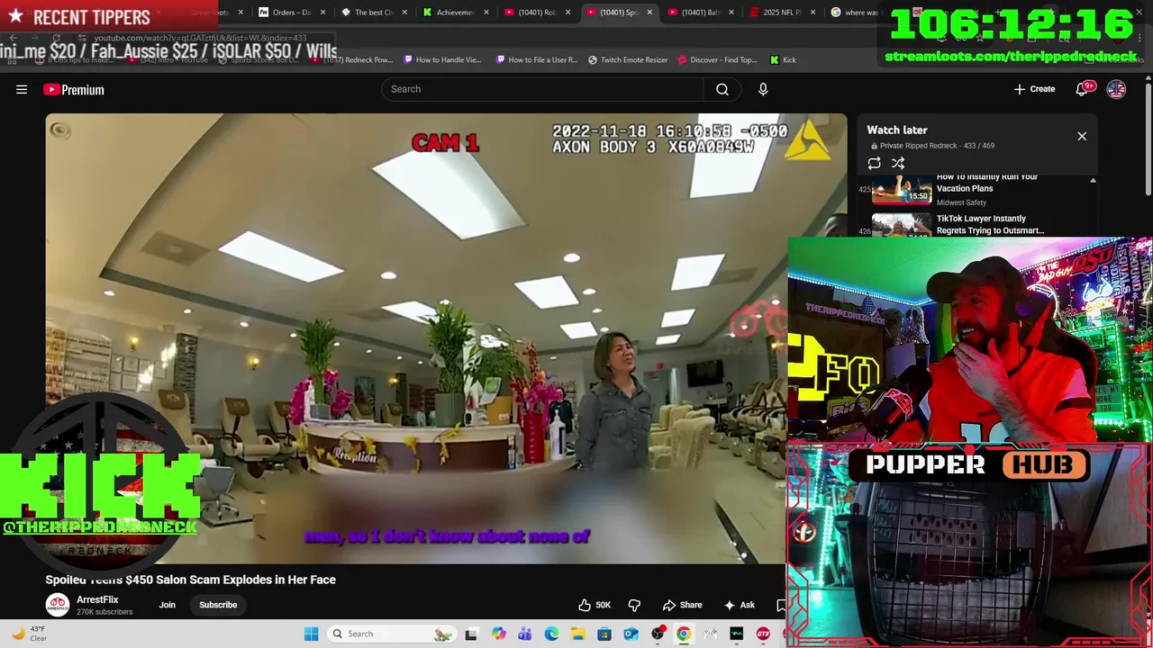Screen dimensions: 1153x648
Task: Like the video with 50K thumbs up
Action: click(x=595, y=605)
